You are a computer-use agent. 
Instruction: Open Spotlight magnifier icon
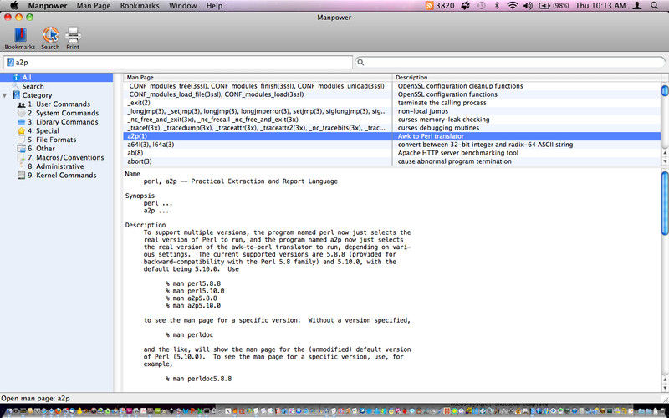(x=655, y=6)
